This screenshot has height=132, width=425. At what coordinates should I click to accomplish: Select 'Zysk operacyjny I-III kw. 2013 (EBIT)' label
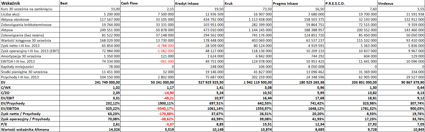(30, 51)
